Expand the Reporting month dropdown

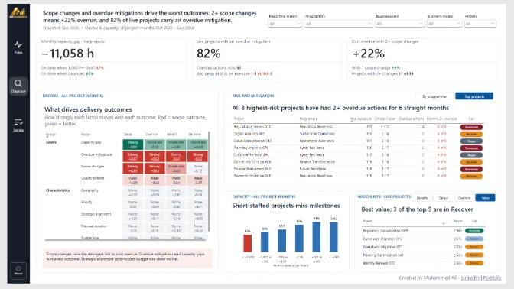point(285,24)
